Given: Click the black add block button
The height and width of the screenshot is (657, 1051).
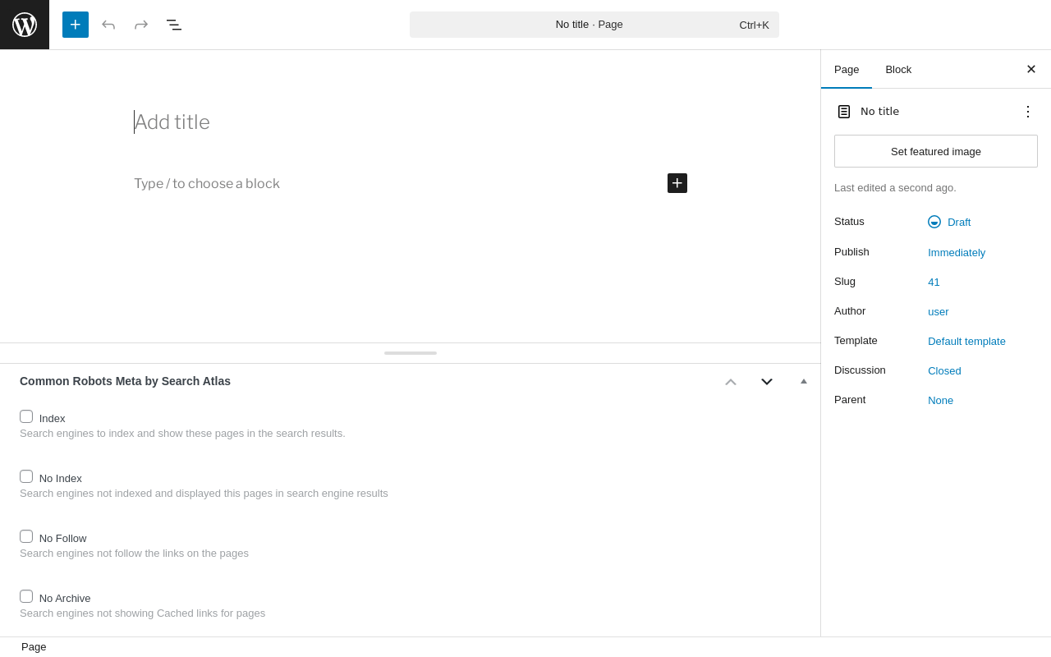Looking at the screenshot, I should coord(677,183).
